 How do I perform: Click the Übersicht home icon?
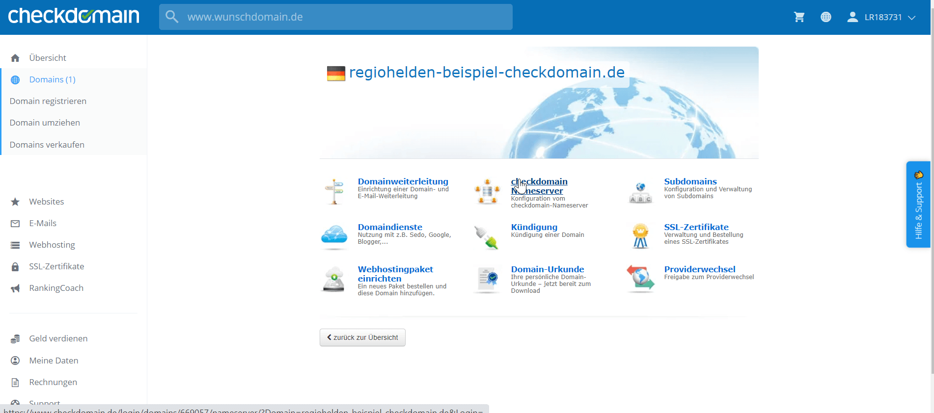click(15, 58)
